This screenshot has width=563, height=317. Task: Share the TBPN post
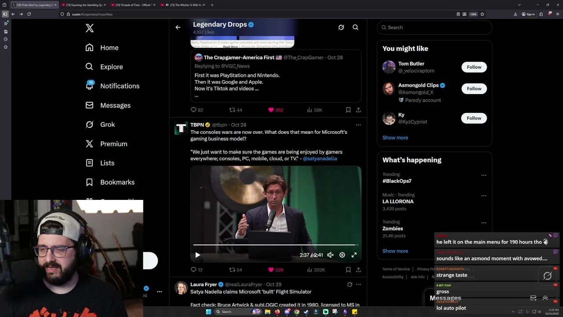pos(358,270)
